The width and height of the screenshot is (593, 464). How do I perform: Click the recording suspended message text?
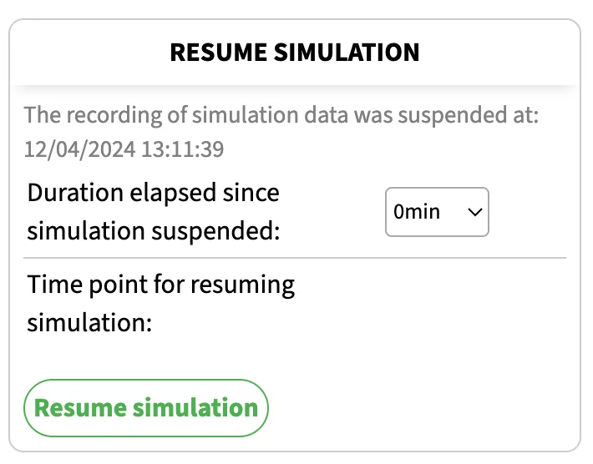point(281,132)
